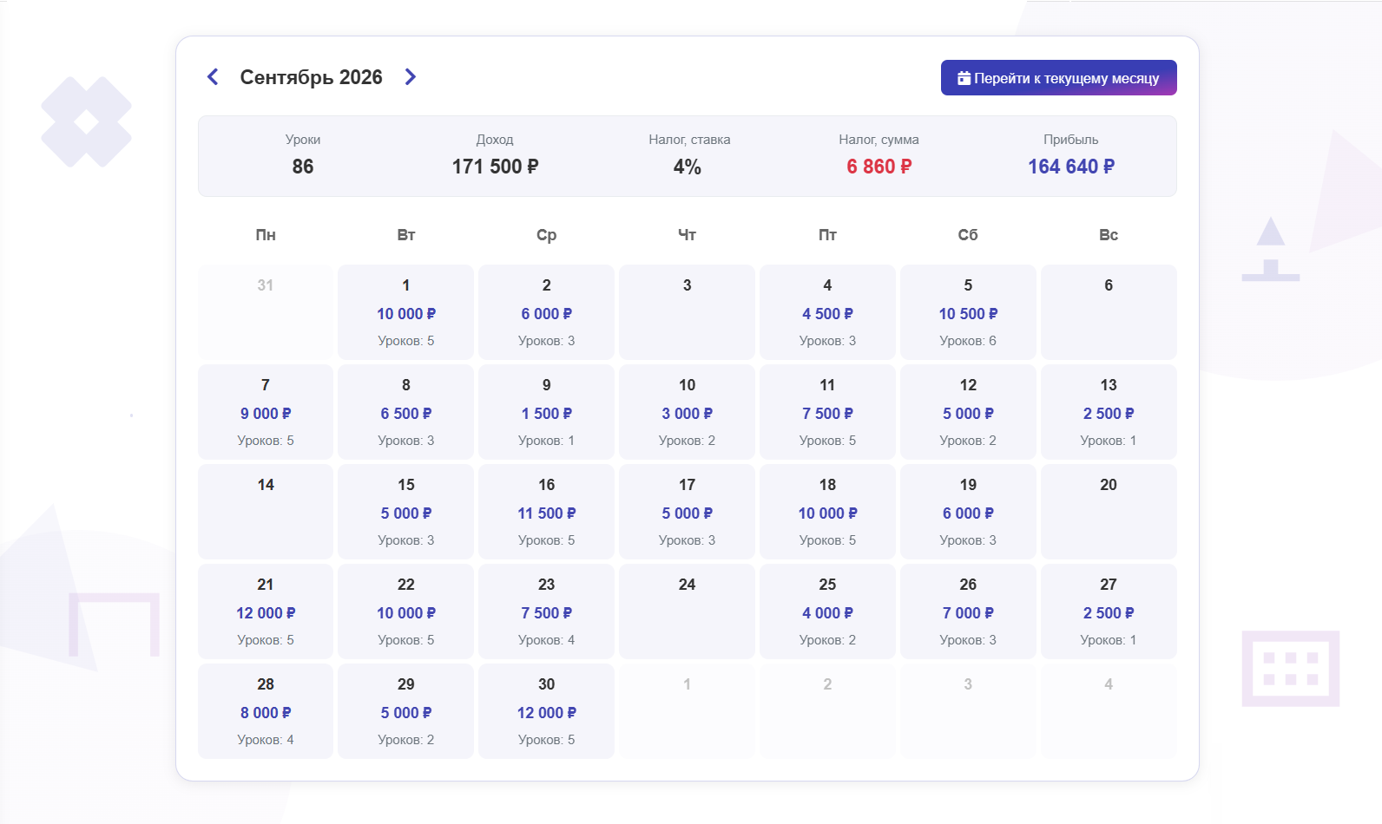Click the tax rate value 4%
Screen dimensions: 1382x824
coord(688,167)
